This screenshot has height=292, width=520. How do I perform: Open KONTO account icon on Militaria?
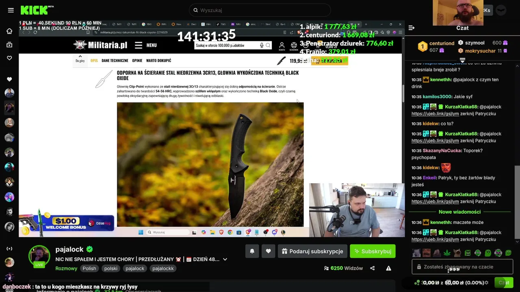(x=282, y=46)
